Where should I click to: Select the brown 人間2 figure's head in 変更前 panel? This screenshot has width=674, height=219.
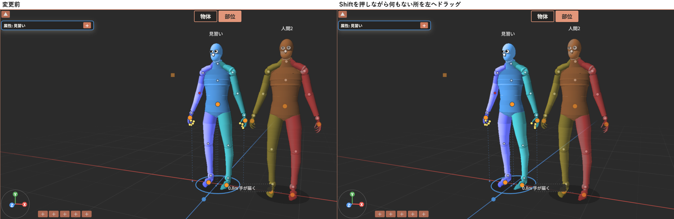coord(286,49)
